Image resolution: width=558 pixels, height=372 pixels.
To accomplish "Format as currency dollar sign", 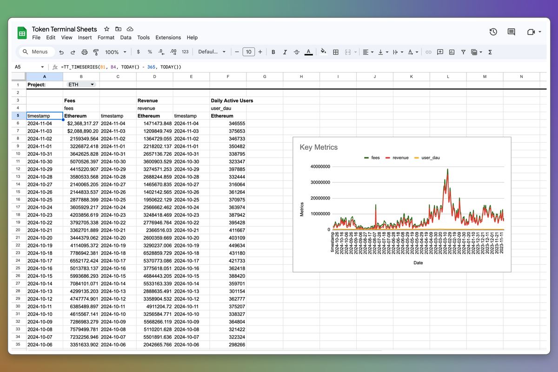I will pos(138,52).
